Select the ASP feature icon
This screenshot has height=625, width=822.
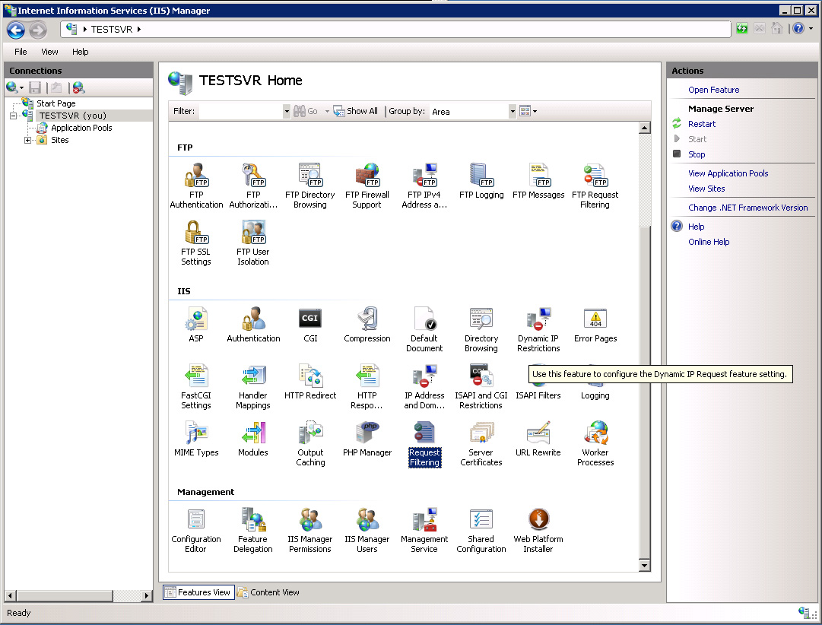click(x=196, y=325)
